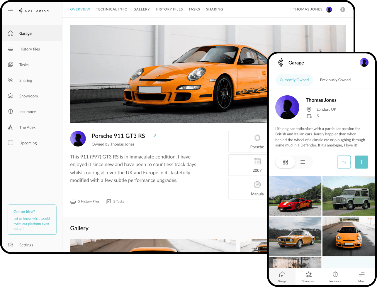
Task: Click the car count icon showing 5
Action: tap(309, 116)
